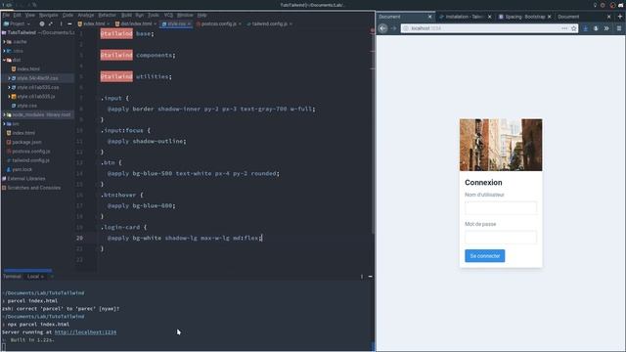626x352 pixels.
Task: Click the Mot de passe input field
Action: [x=501, y=237]
